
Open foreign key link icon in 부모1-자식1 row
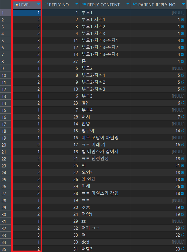click(x=182, y=19)
